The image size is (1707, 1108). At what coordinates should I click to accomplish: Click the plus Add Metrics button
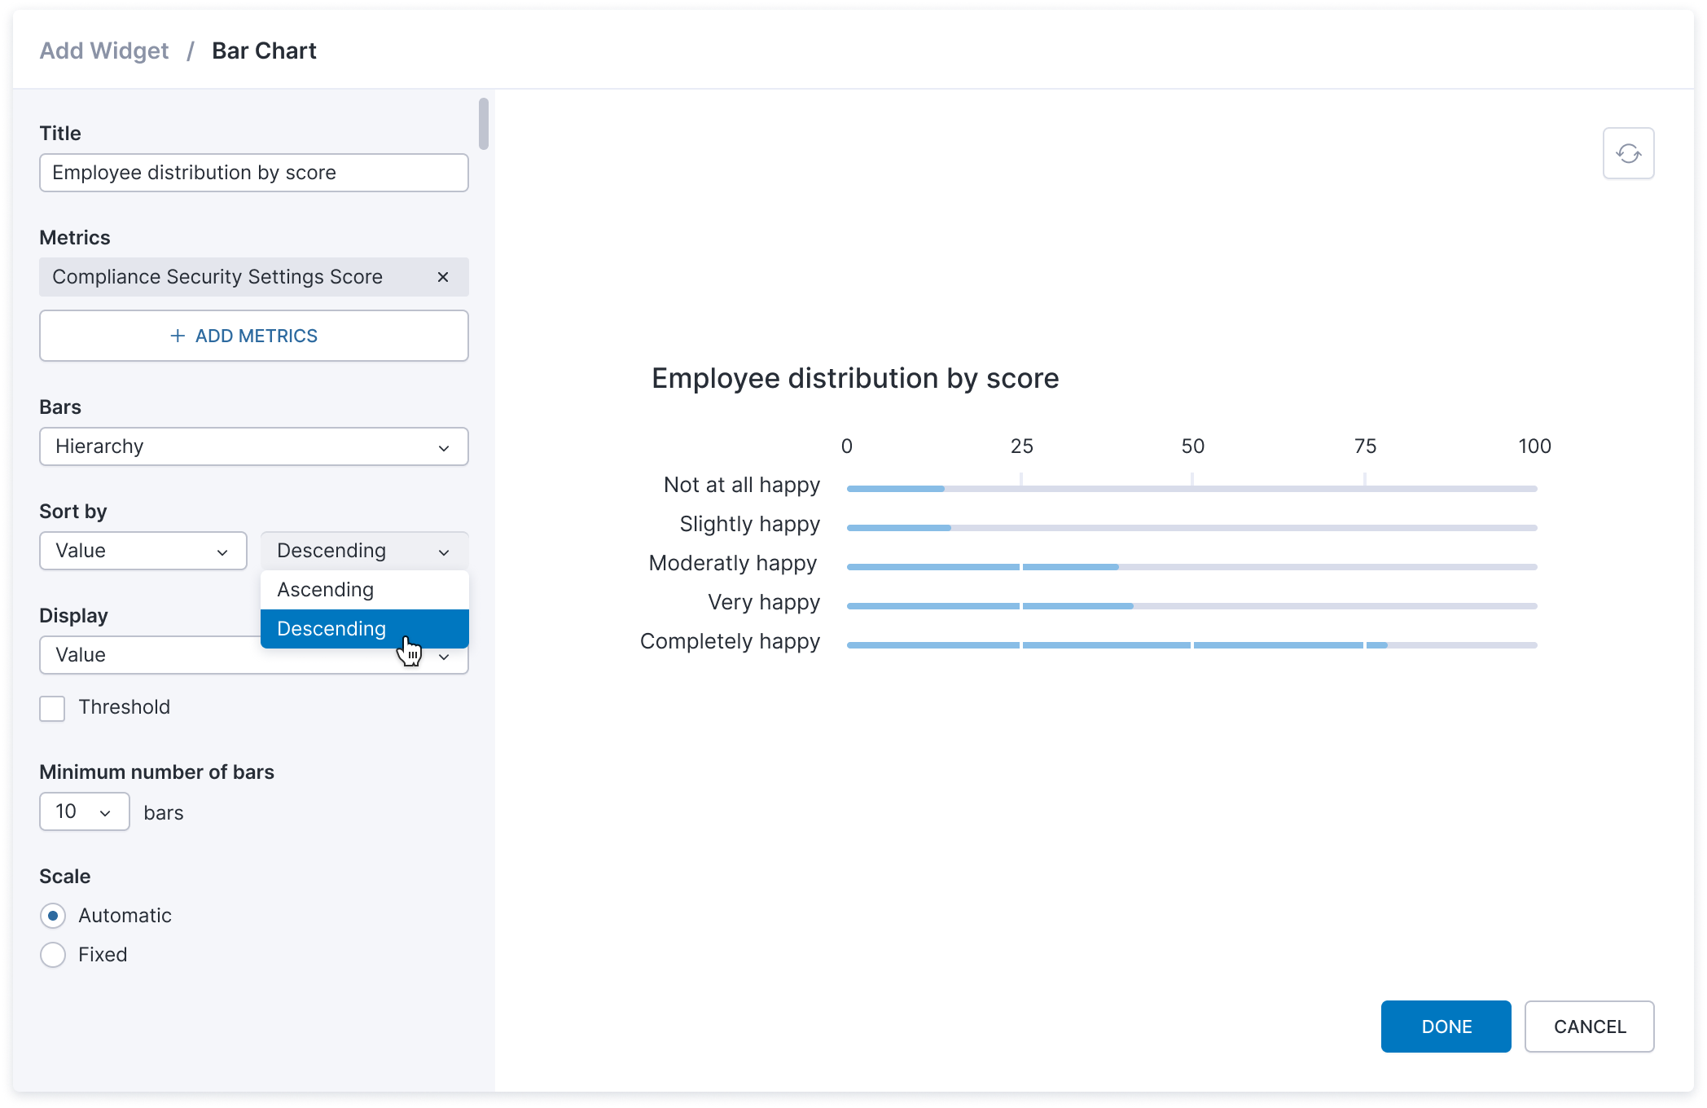tap(254, 336)
